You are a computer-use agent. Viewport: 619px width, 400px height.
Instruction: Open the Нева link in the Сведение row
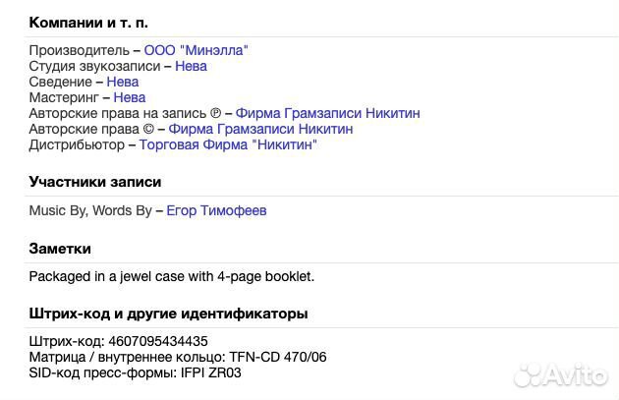tap(122, 82)
